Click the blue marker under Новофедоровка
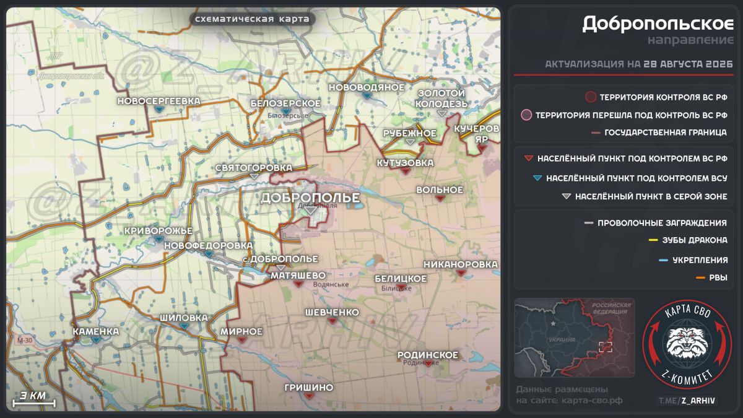This screenshot has height=418, width=743. 208,255
